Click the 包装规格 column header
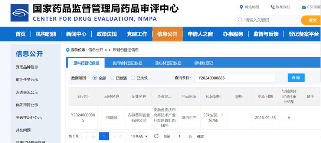321x143 pixels. pyautogui.click(x=213, y=96)
